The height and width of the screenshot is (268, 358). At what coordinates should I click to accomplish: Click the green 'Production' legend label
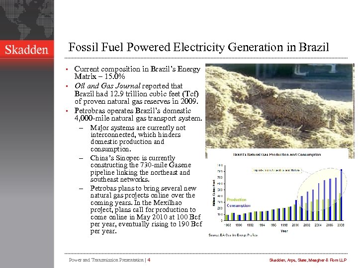pos(237,200)
